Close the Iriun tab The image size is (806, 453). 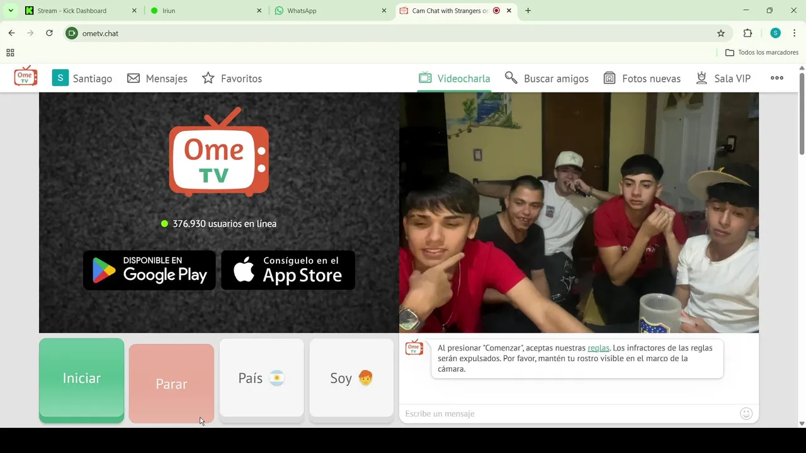click(x=259, y=11)
